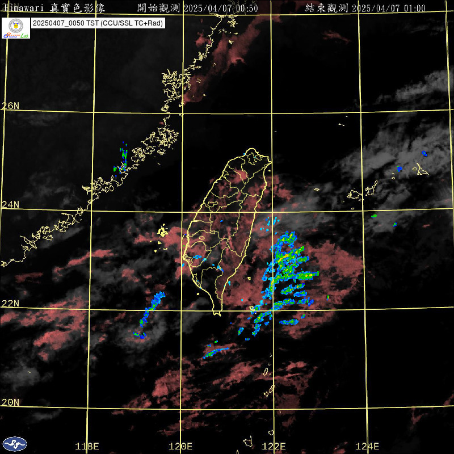Click the 20N latitude label
The width and height of the screenshot is (454, 454).
click(x=10, y=402)
